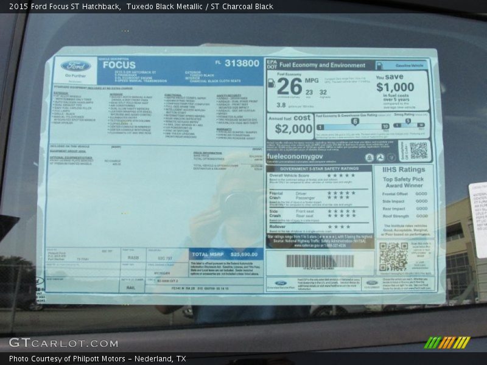Click the 'Fuel Economy and Environment' heading
The image size is (487, 365).
323,65
